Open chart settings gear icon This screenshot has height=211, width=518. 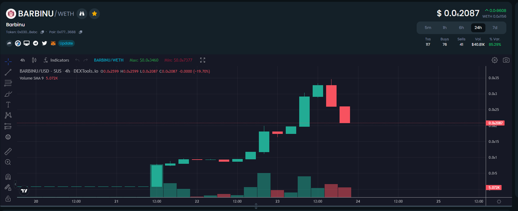point(495,60)
